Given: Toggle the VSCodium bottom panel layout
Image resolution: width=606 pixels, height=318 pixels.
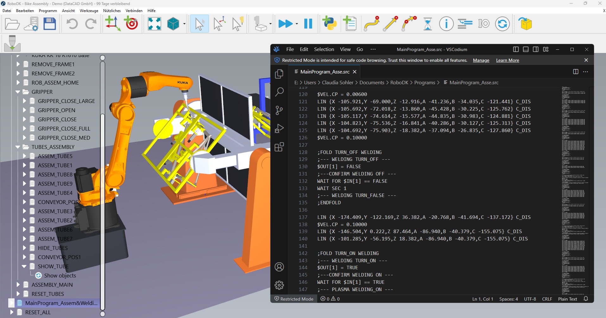Looking at the screenshot, I should [x=526, y=49].
